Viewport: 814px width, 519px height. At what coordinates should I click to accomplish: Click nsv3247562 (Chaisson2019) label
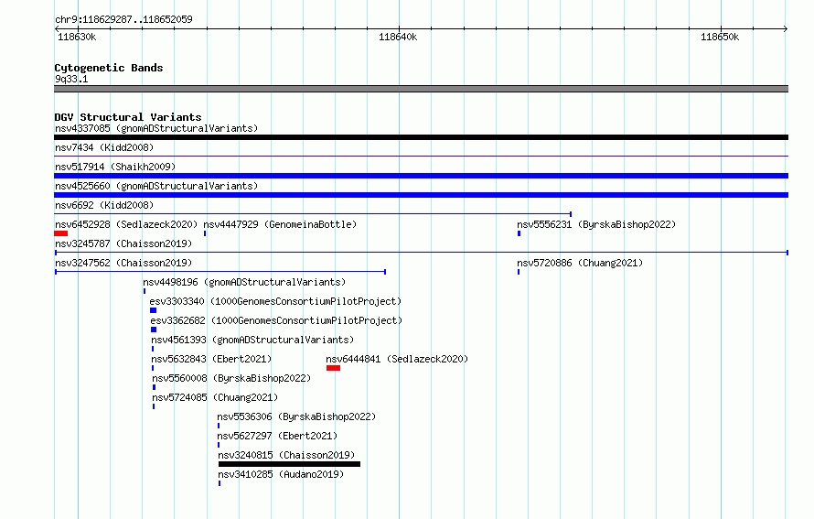(x=123, y=263)
